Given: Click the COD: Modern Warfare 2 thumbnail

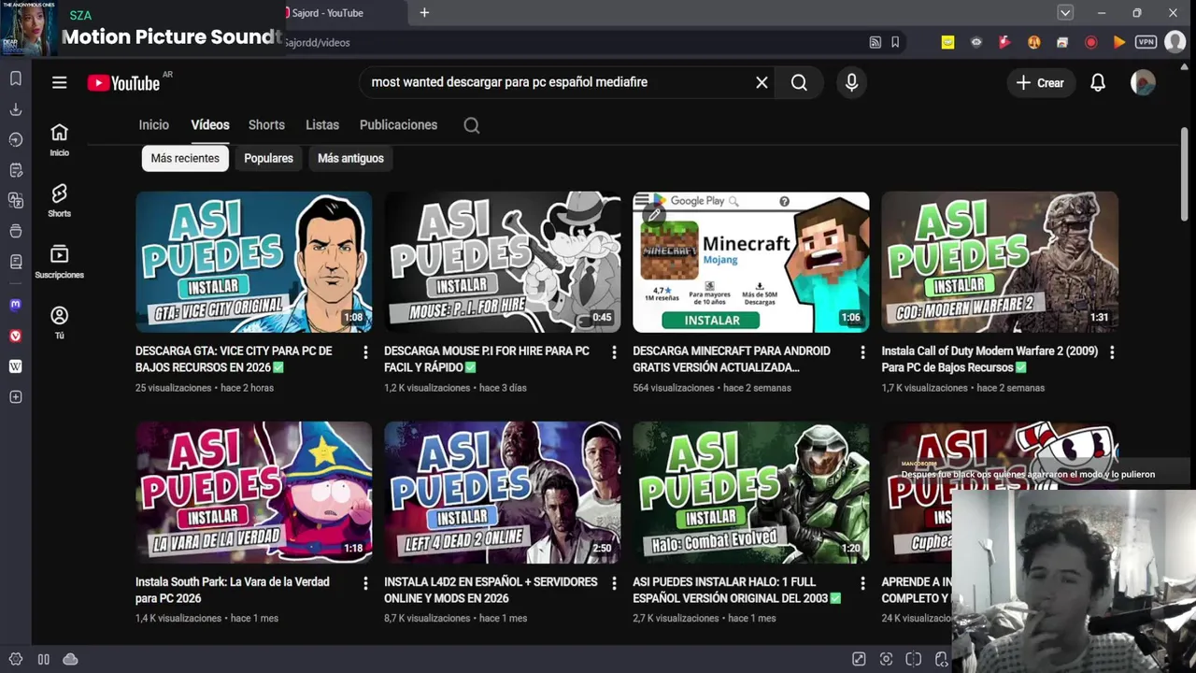Looking at the screenshot, I should [1000, 262].
